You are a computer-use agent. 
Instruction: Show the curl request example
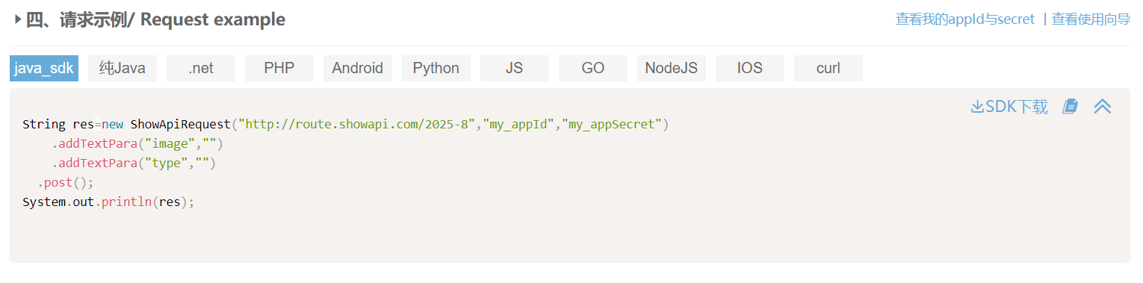(828, 68)
